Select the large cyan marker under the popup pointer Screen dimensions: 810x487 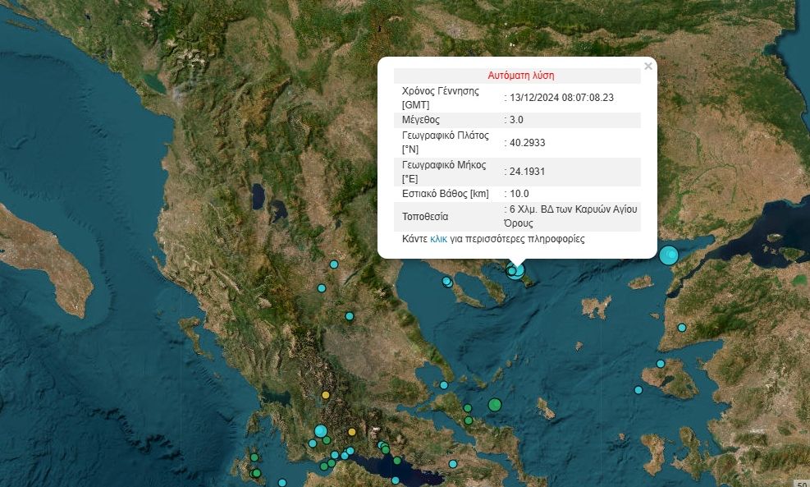pyautogui.click(x=516, y=270)
